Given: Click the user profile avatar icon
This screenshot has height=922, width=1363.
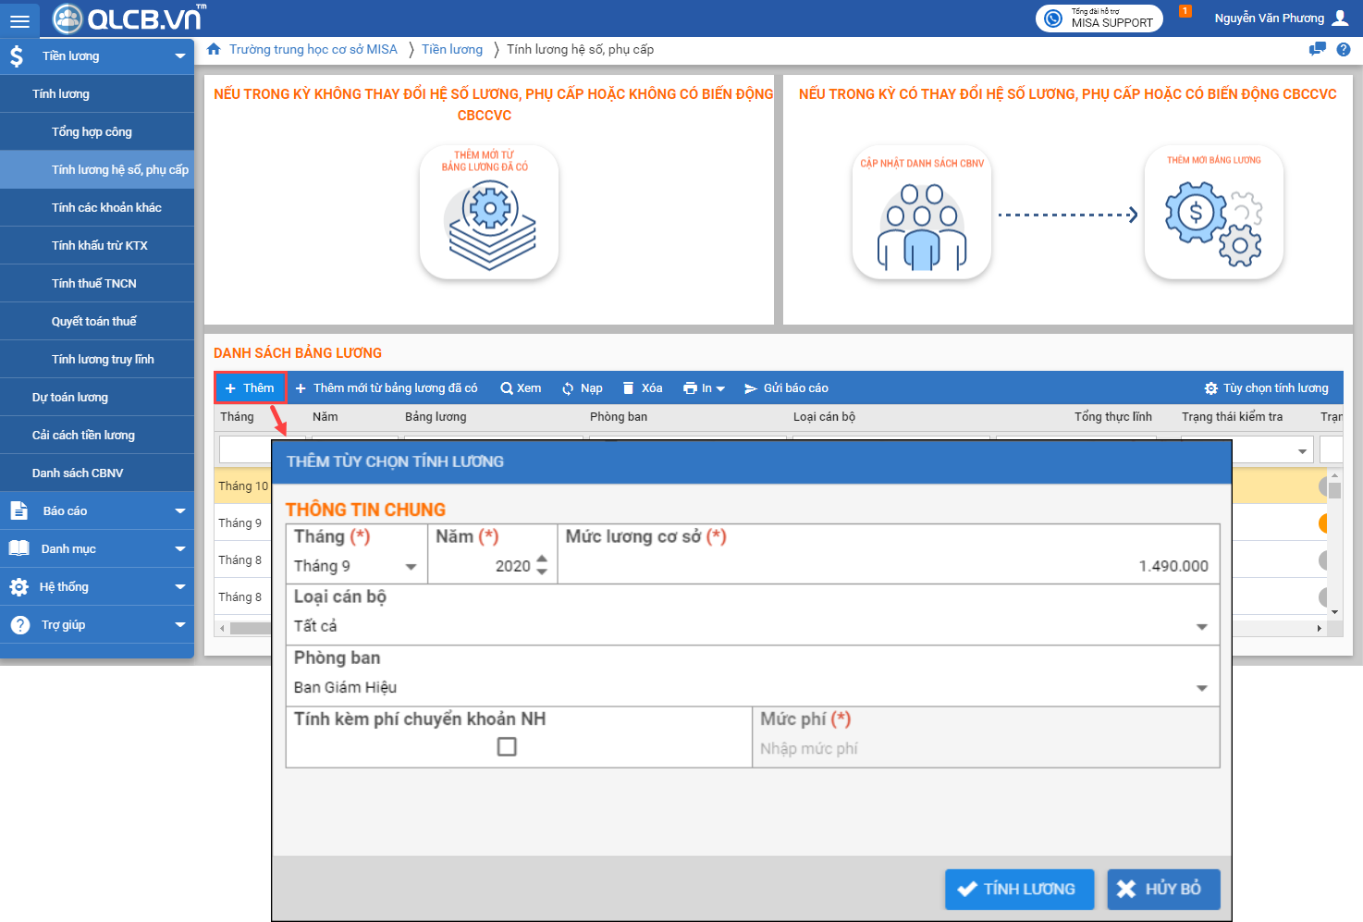Looking at the screenshot, I should (x=1340, y=18).
